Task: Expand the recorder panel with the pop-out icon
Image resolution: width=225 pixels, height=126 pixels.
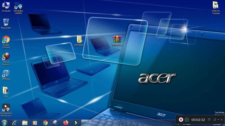Action: point(215,120)
